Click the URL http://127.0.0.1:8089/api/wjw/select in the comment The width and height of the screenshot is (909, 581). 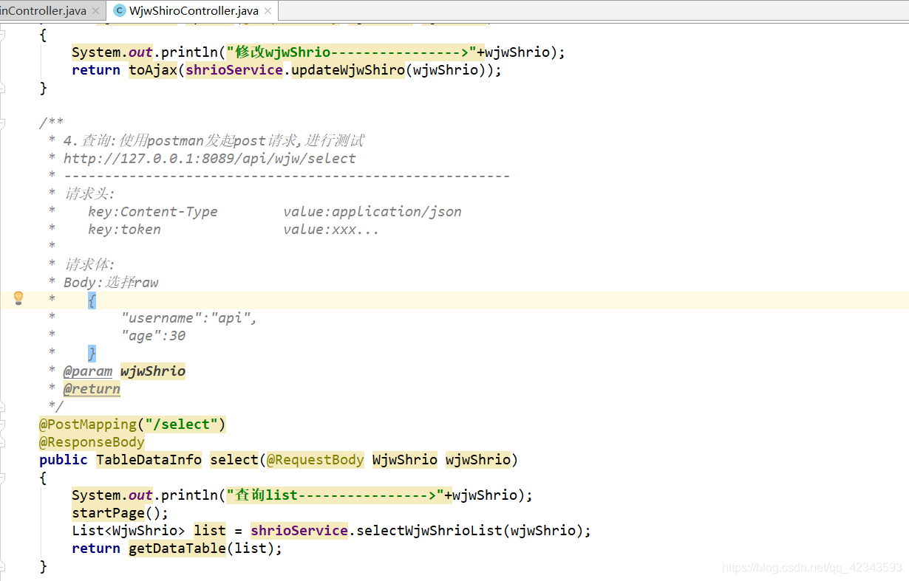209,159
